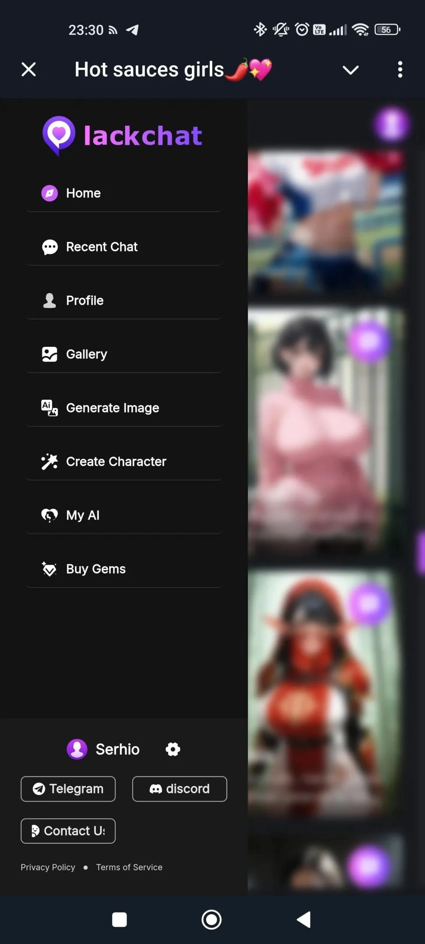Tap the Serhio user avatar

pos(77,749)
